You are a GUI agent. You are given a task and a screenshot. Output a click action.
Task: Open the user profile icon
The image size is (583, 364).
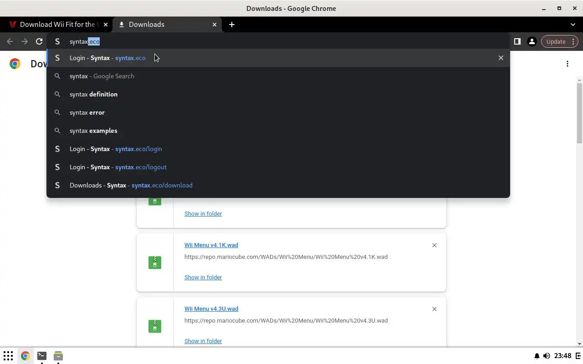tap(532, 41)
